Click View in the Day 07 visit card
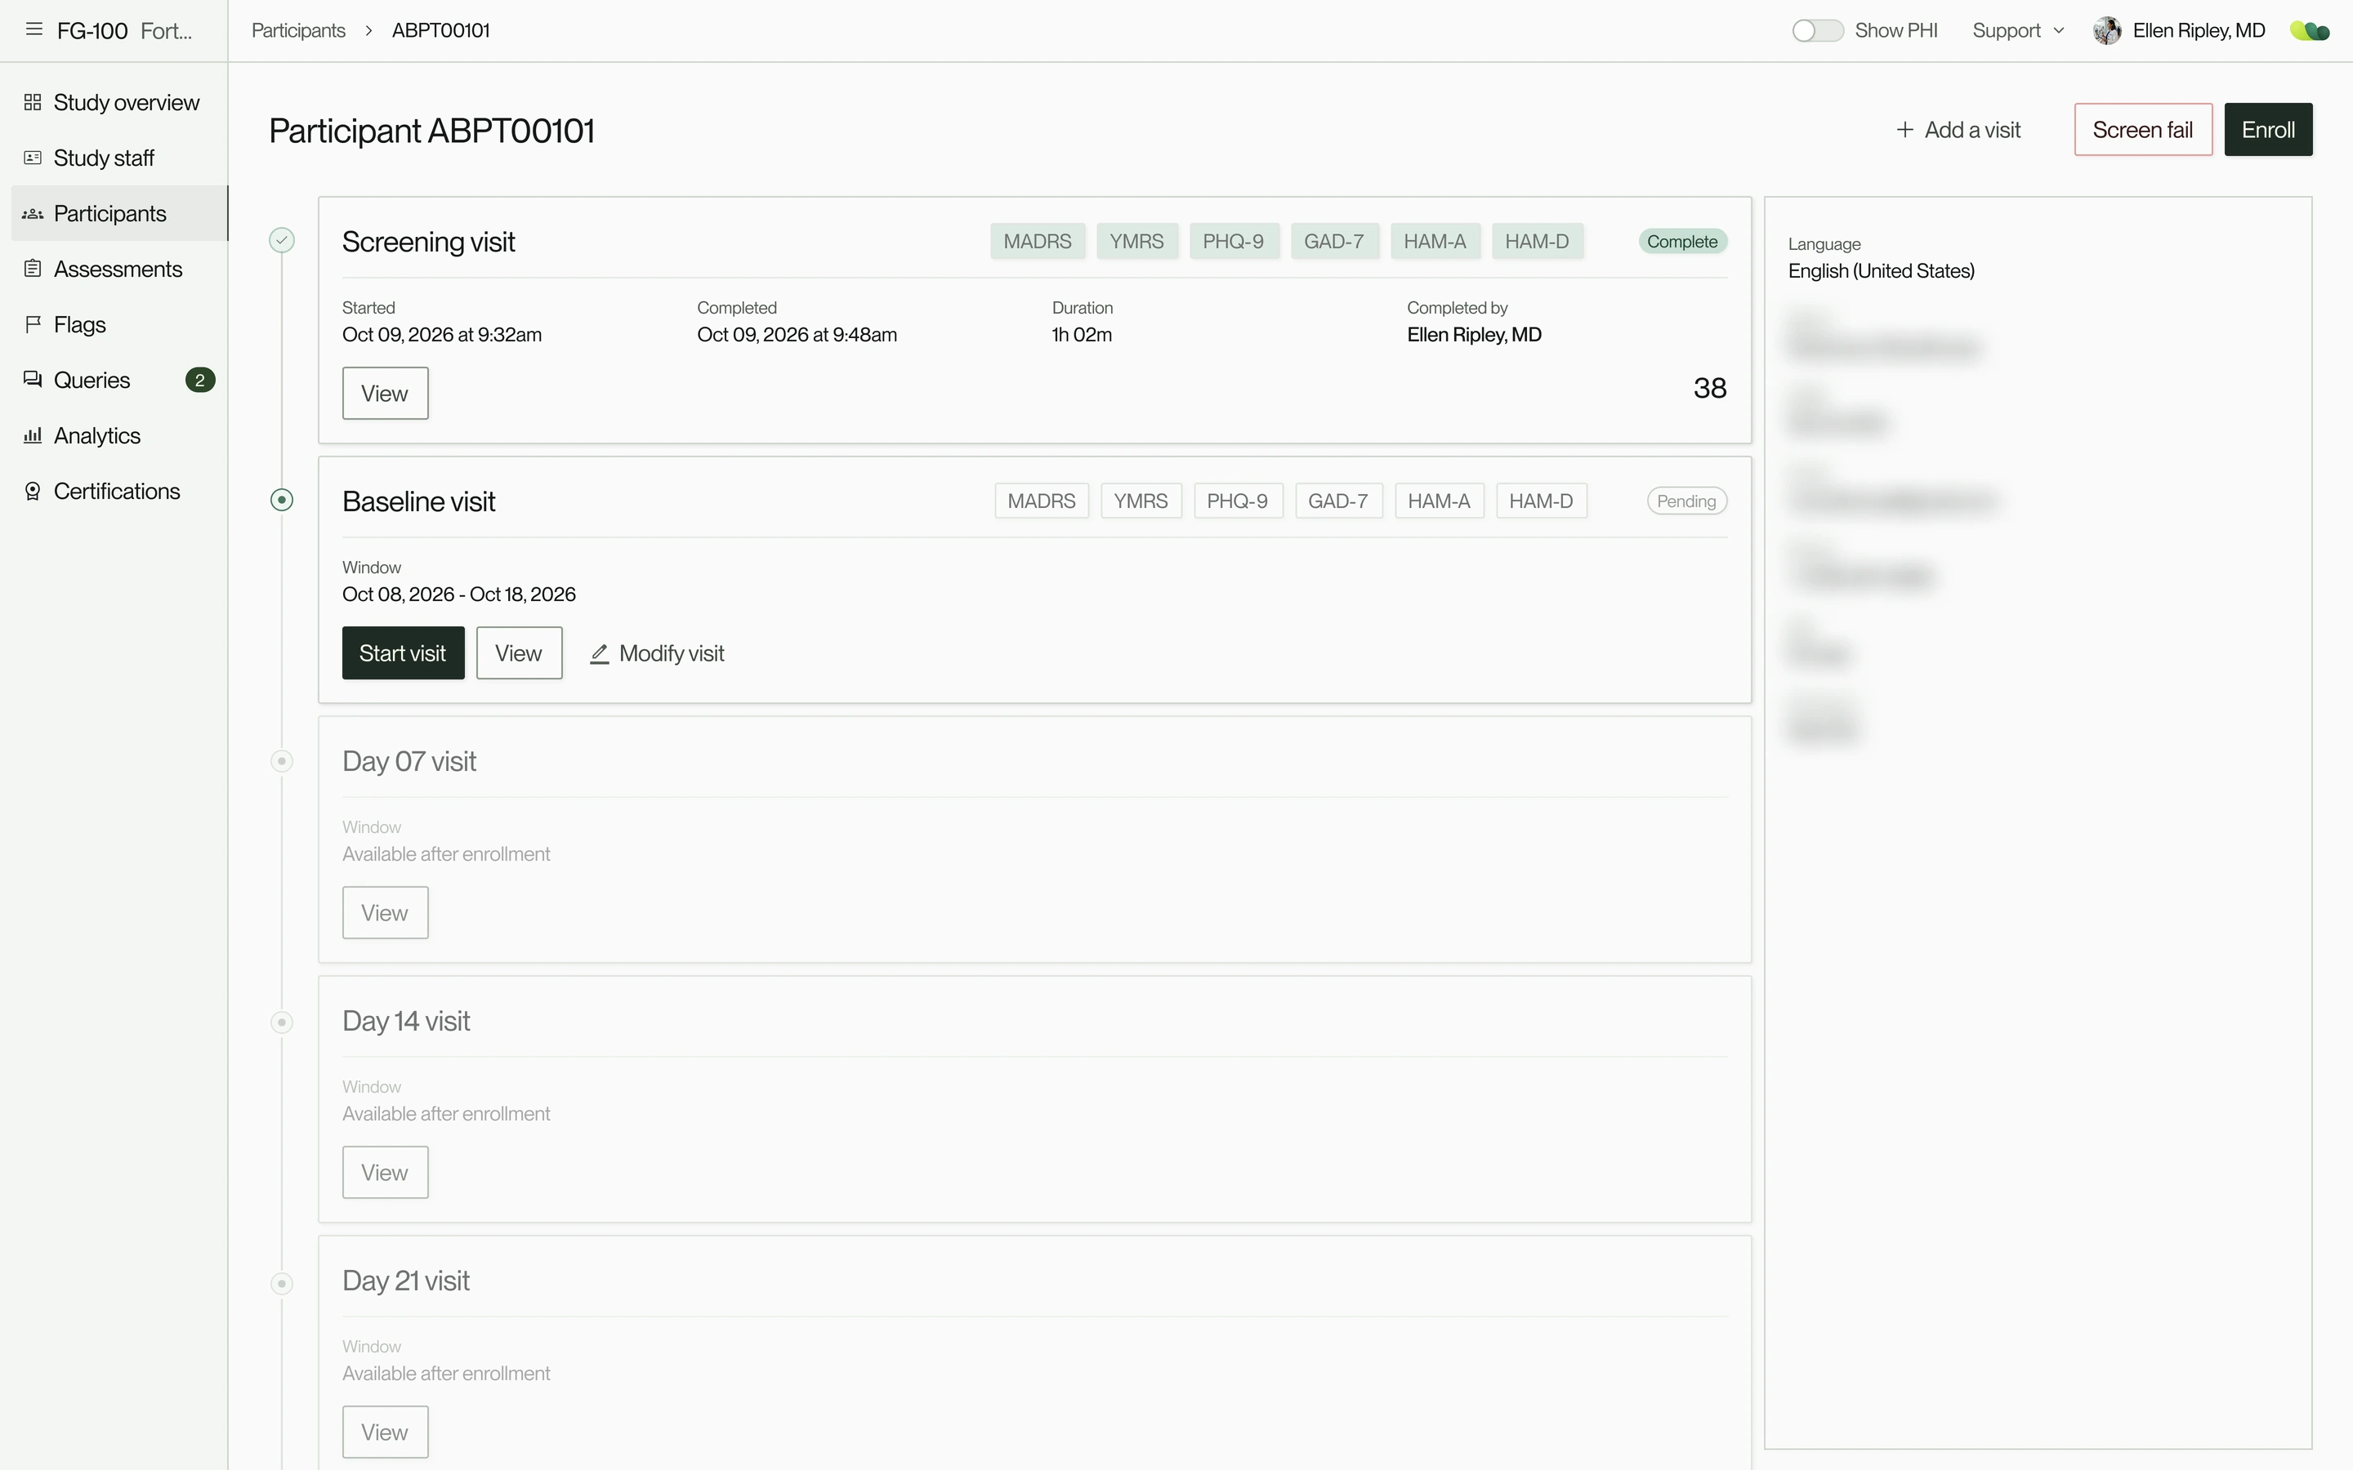 click(385, 912)
